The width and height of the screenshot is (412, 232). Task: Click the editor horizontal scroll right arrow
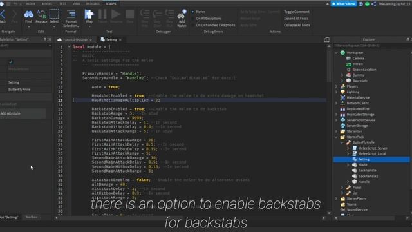coord(324,218)
